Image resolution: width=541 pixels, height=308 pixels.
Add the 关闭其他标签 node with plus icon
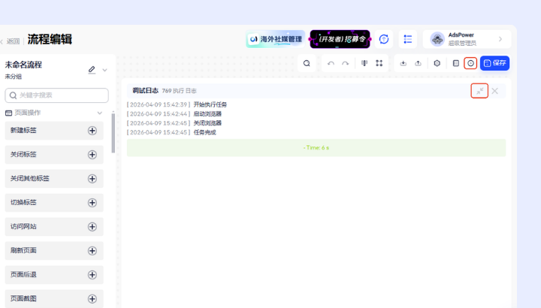pos(92,179)
